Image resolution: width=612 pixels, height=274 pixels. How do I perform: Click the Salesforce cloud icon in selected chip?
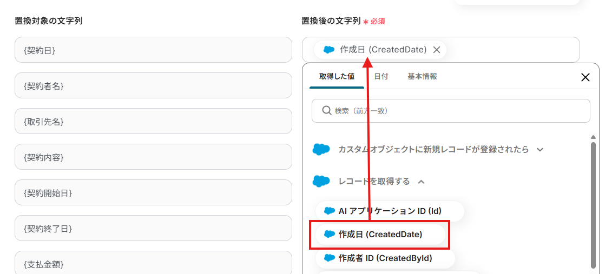coord(329,50)
